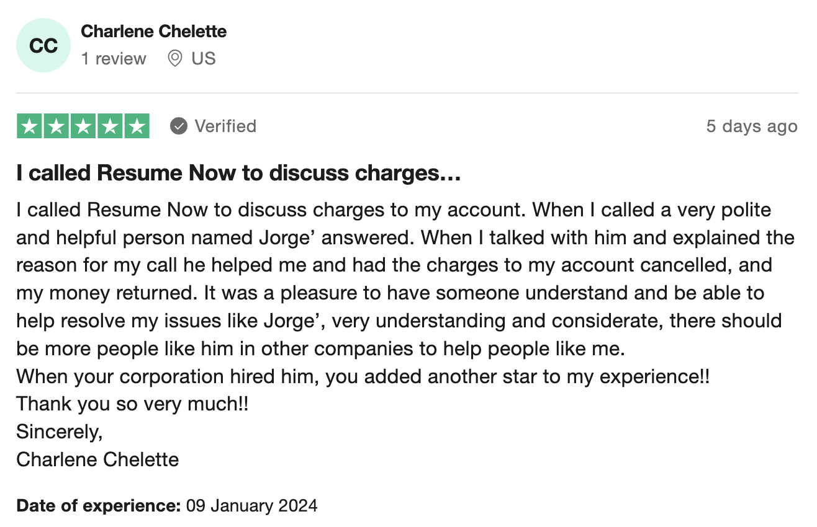817x527 pixels.
Task: Click the "US" country label
Action: tap(204, 59)
